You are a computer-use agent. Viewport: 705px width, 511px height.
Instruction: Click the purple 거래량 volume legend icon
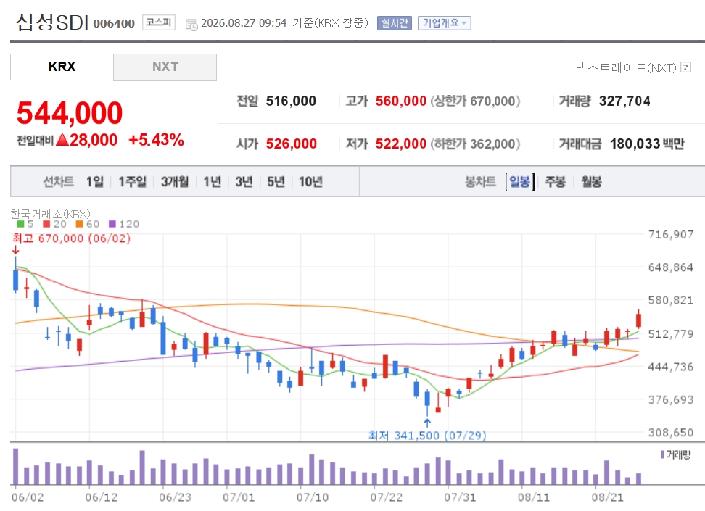tap(662, 454)
